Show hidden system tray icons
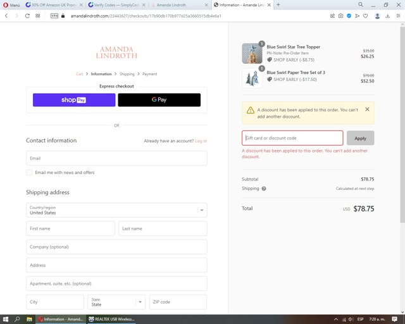The width and height of the screenshot is (405, 324). pyautogui.click(x=336, y=319)
